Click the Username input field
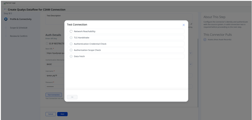 [119, 75]
